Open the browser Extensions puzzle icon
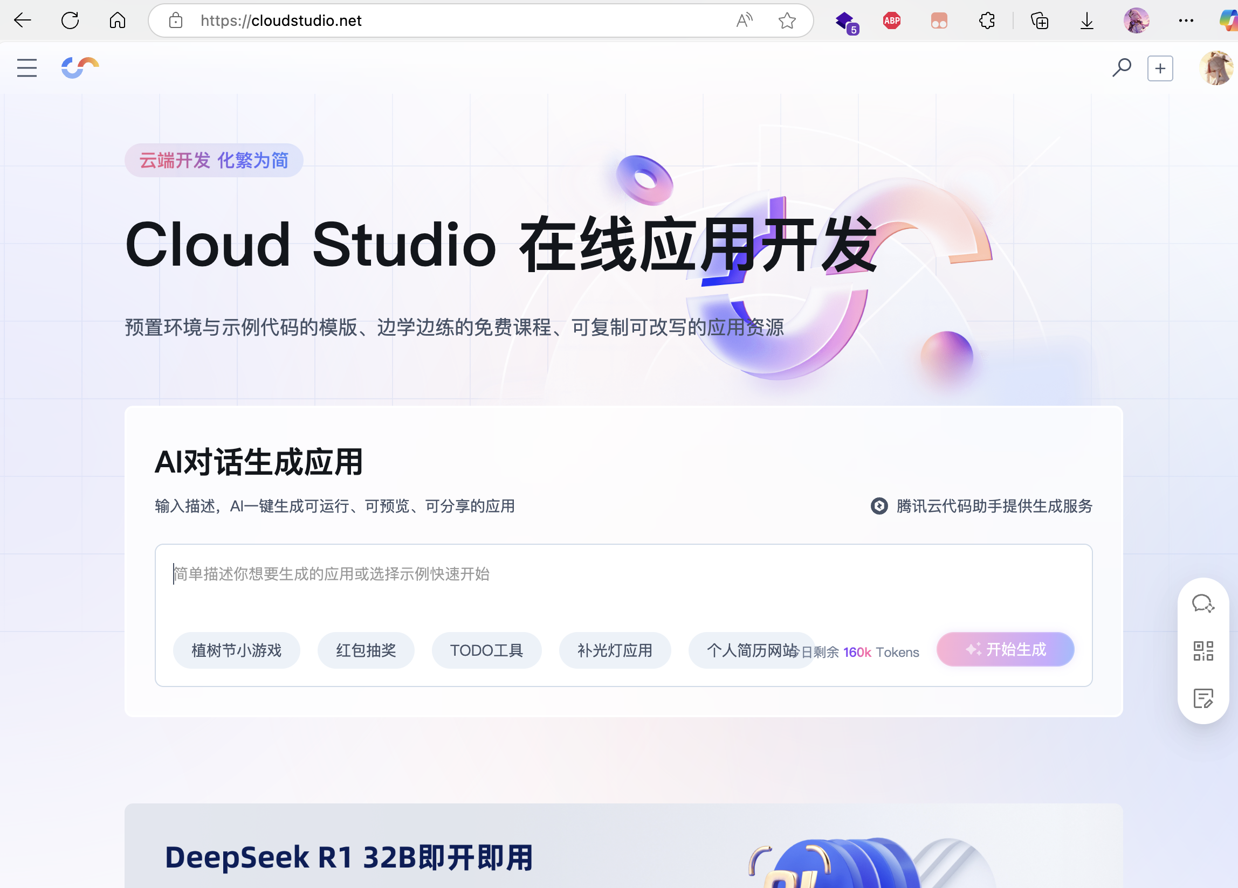1238x888 pixels. pyautogui.click(x=986, y=20)
